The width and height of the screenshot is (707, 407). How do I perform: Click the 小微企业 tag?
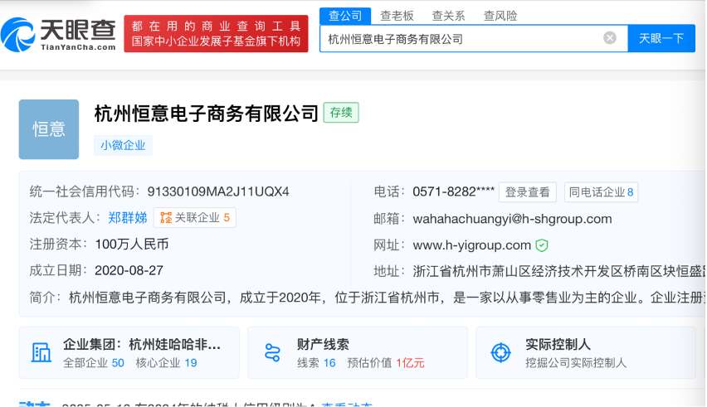pyautogui.click(x=123, y=145)
